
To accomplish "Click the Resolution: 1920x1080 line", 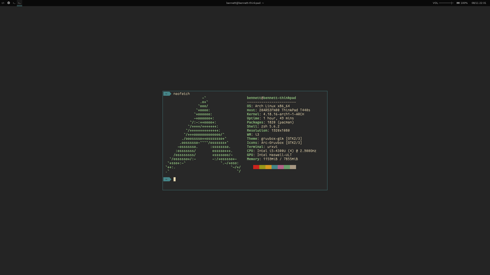I will 268,130.
